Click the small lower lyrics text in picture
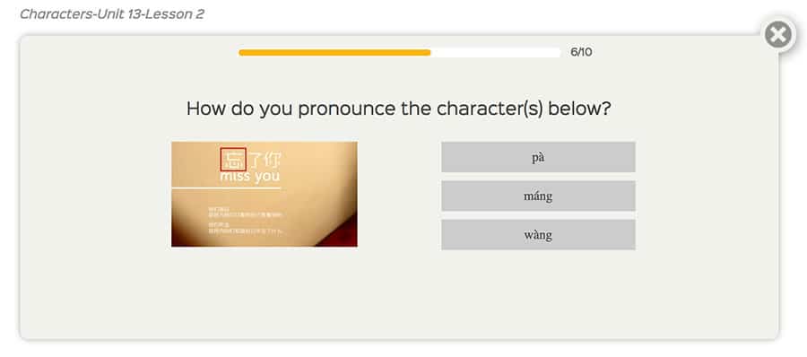The image size is (807, 357). coord(245,228)
